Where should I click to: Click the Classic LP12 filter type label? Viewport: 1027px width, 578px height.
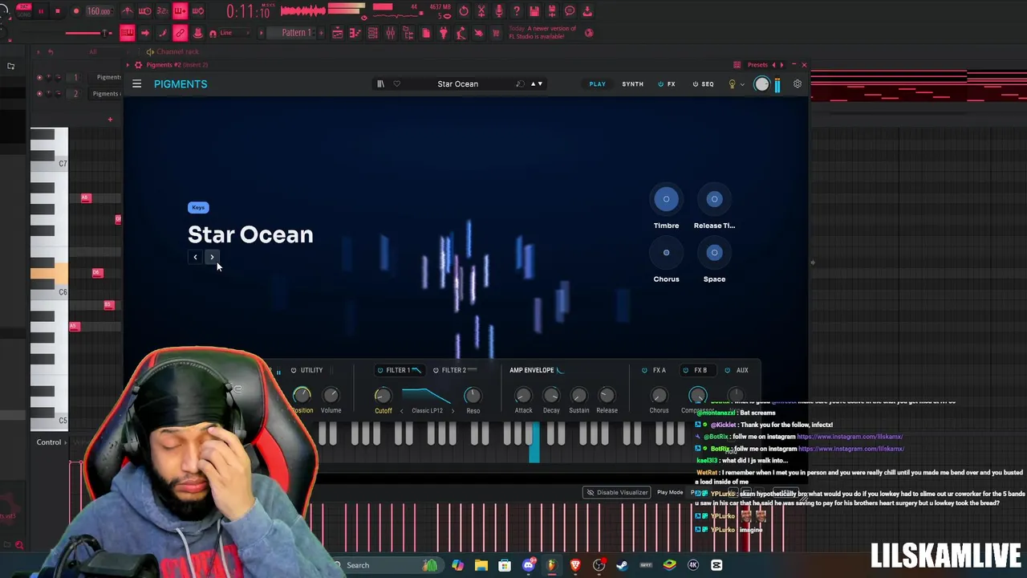[427, 411]
